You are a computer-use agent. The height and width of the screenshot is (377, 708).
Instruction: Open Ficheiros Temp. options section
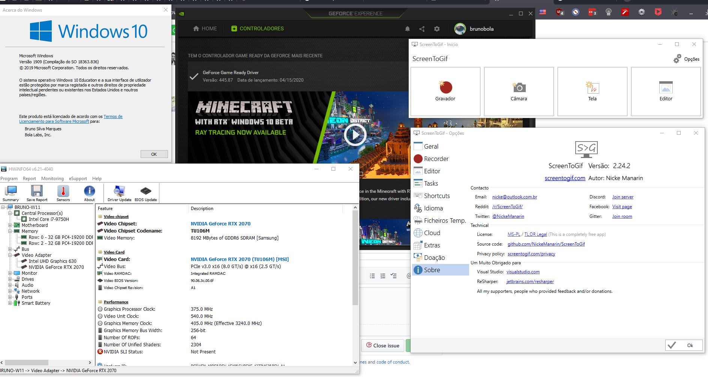(441, 221)
